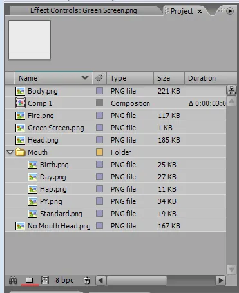Sort by the Name column header

click(x=53, y=78)
